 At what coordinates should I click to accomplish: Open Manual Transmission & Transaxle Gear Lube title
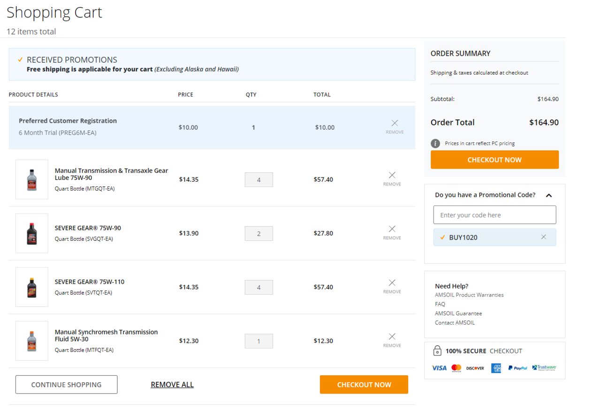(111, 174)
